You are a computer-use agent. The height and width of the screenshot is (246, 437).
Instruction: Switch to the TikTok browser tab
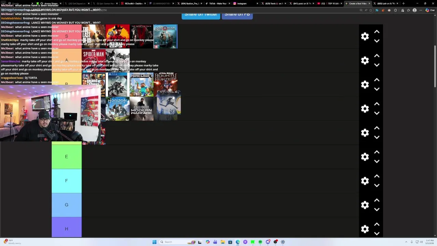tap(217, 3)
